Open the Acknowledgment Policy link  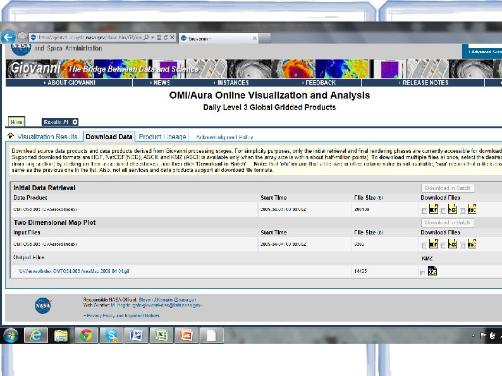pyautogui.click(x=224, y=137)
